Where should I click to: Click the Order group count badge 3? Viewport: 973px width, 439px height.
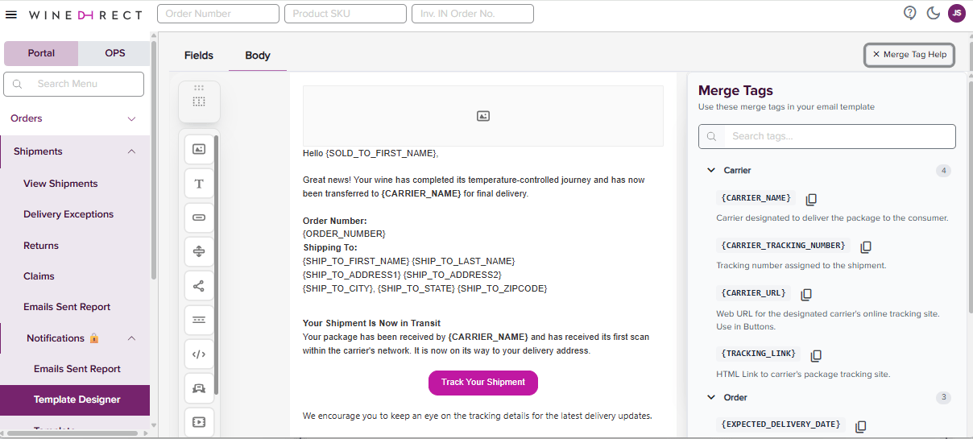[944, 398]
